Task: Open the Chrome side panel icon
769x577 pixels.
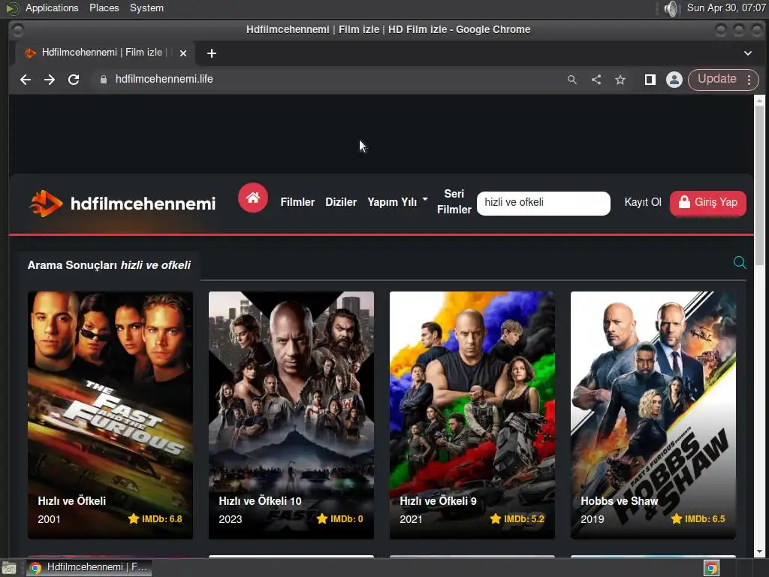Action: (x=650, y=80)
